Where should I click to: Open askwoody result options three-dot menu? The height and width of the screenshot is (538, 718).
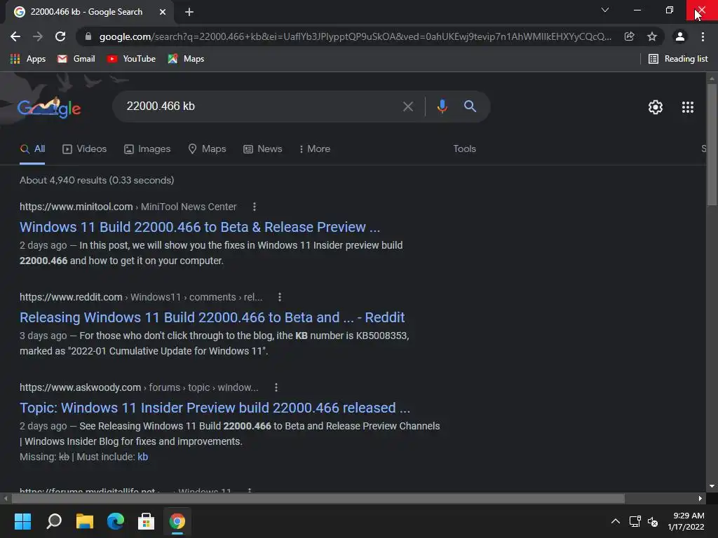276,387
